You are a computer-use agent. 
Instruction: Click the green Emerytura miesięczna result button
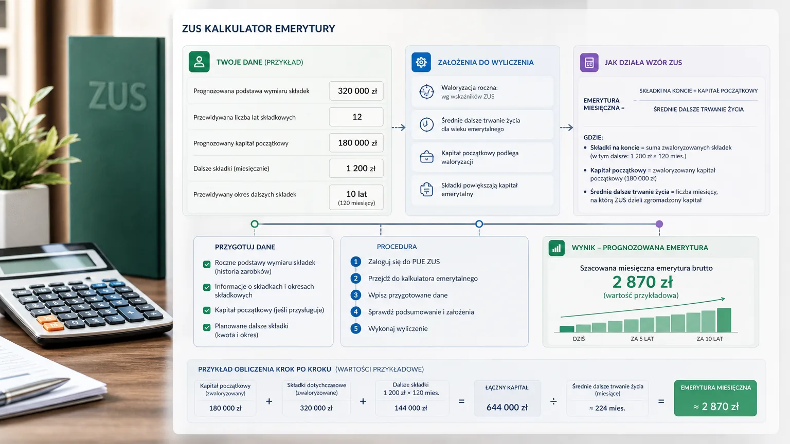point(715,398)
